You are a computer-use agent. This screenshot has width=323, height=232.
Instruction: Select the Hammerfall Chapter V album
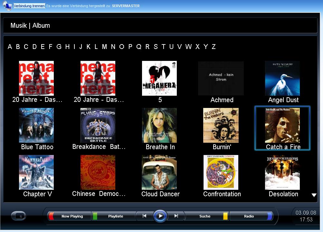tap(36, 172)
